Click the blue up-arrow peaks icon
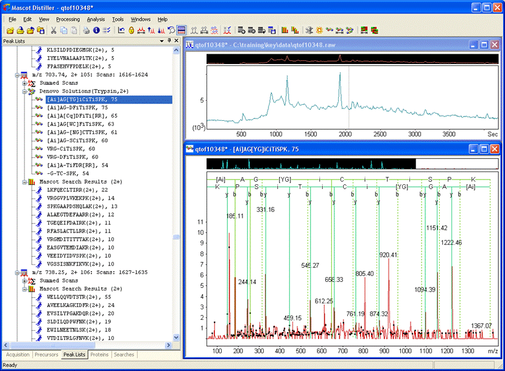Viewport: 505px width, 371px height. 151,31
